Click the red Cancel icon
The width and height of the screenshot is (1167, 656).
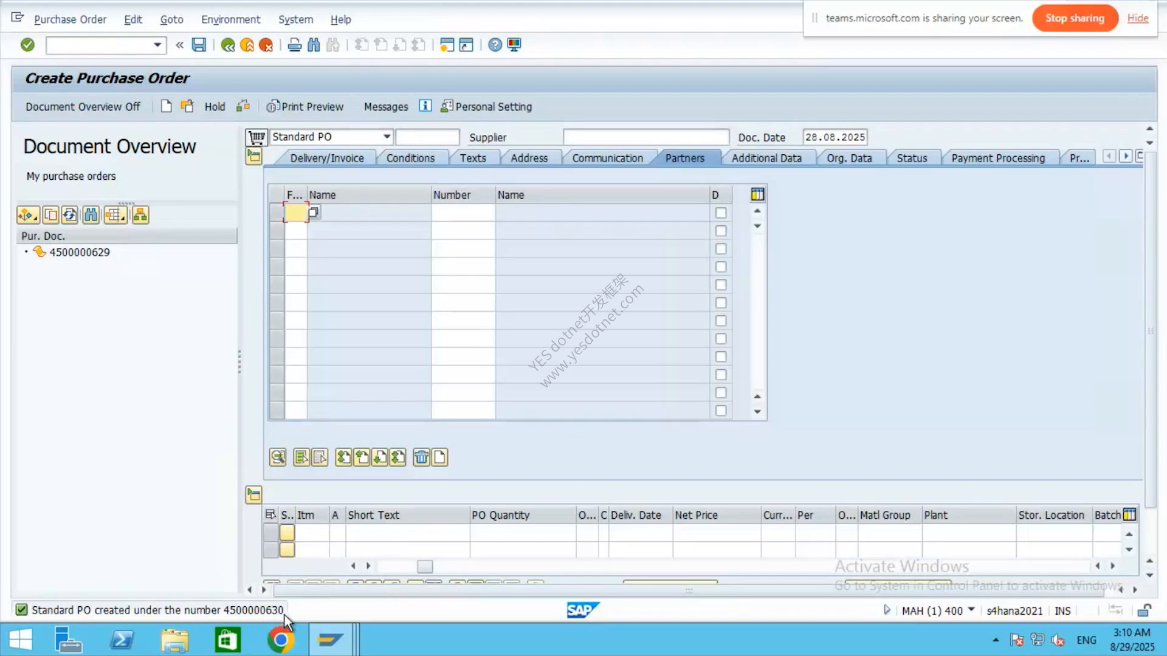click(266, 45)
